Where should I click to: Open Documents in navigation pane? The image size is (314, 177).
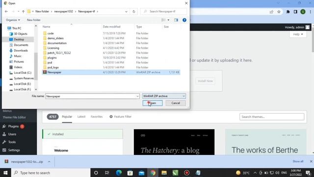pos(21,45)
